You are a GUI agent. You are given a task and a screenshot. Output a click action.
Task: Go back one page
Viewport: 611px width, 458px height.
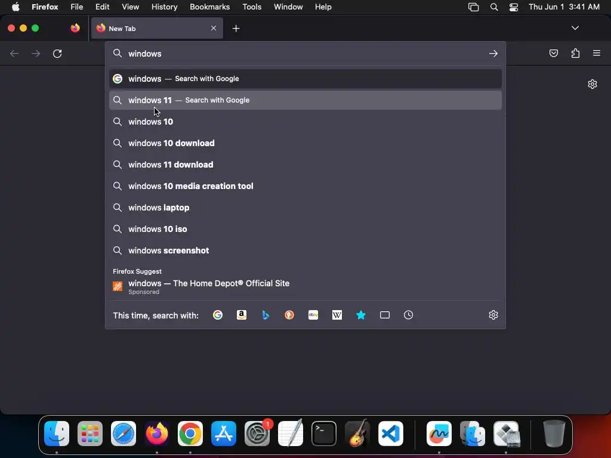[x=14, y=53]
